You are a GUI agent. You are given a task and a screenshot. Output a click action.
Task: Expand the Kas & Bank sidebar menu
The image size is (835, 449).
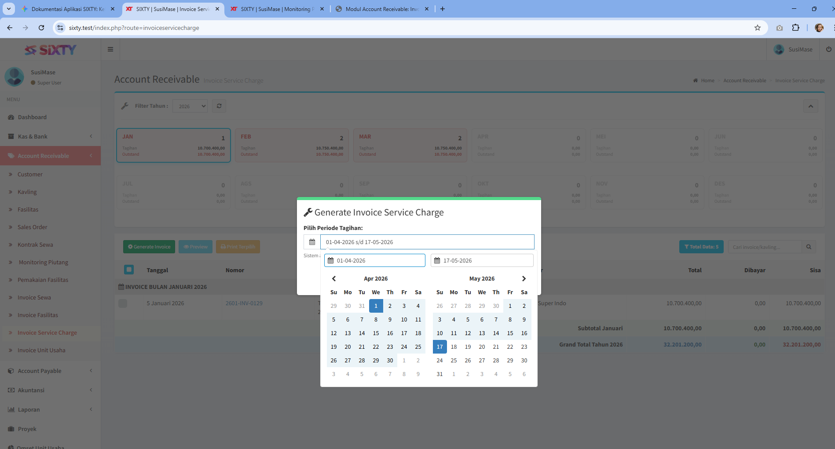pyautogui.click(x=50, y=136)
